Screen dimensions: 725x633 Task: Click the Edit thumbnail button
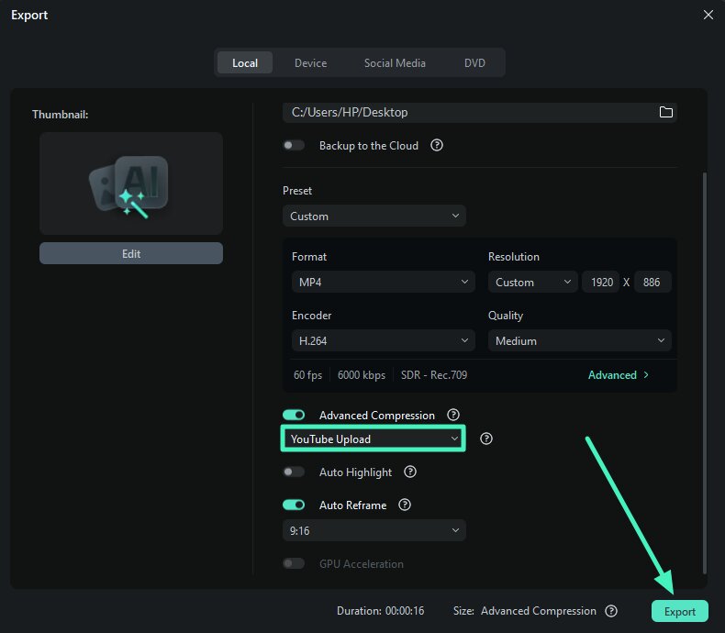coord(131,253)
